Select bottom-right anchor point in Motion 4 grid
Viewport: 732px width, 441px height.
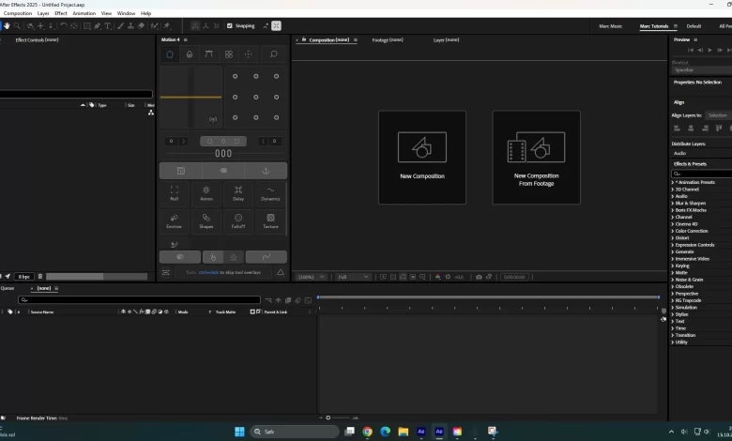point(276,117)
